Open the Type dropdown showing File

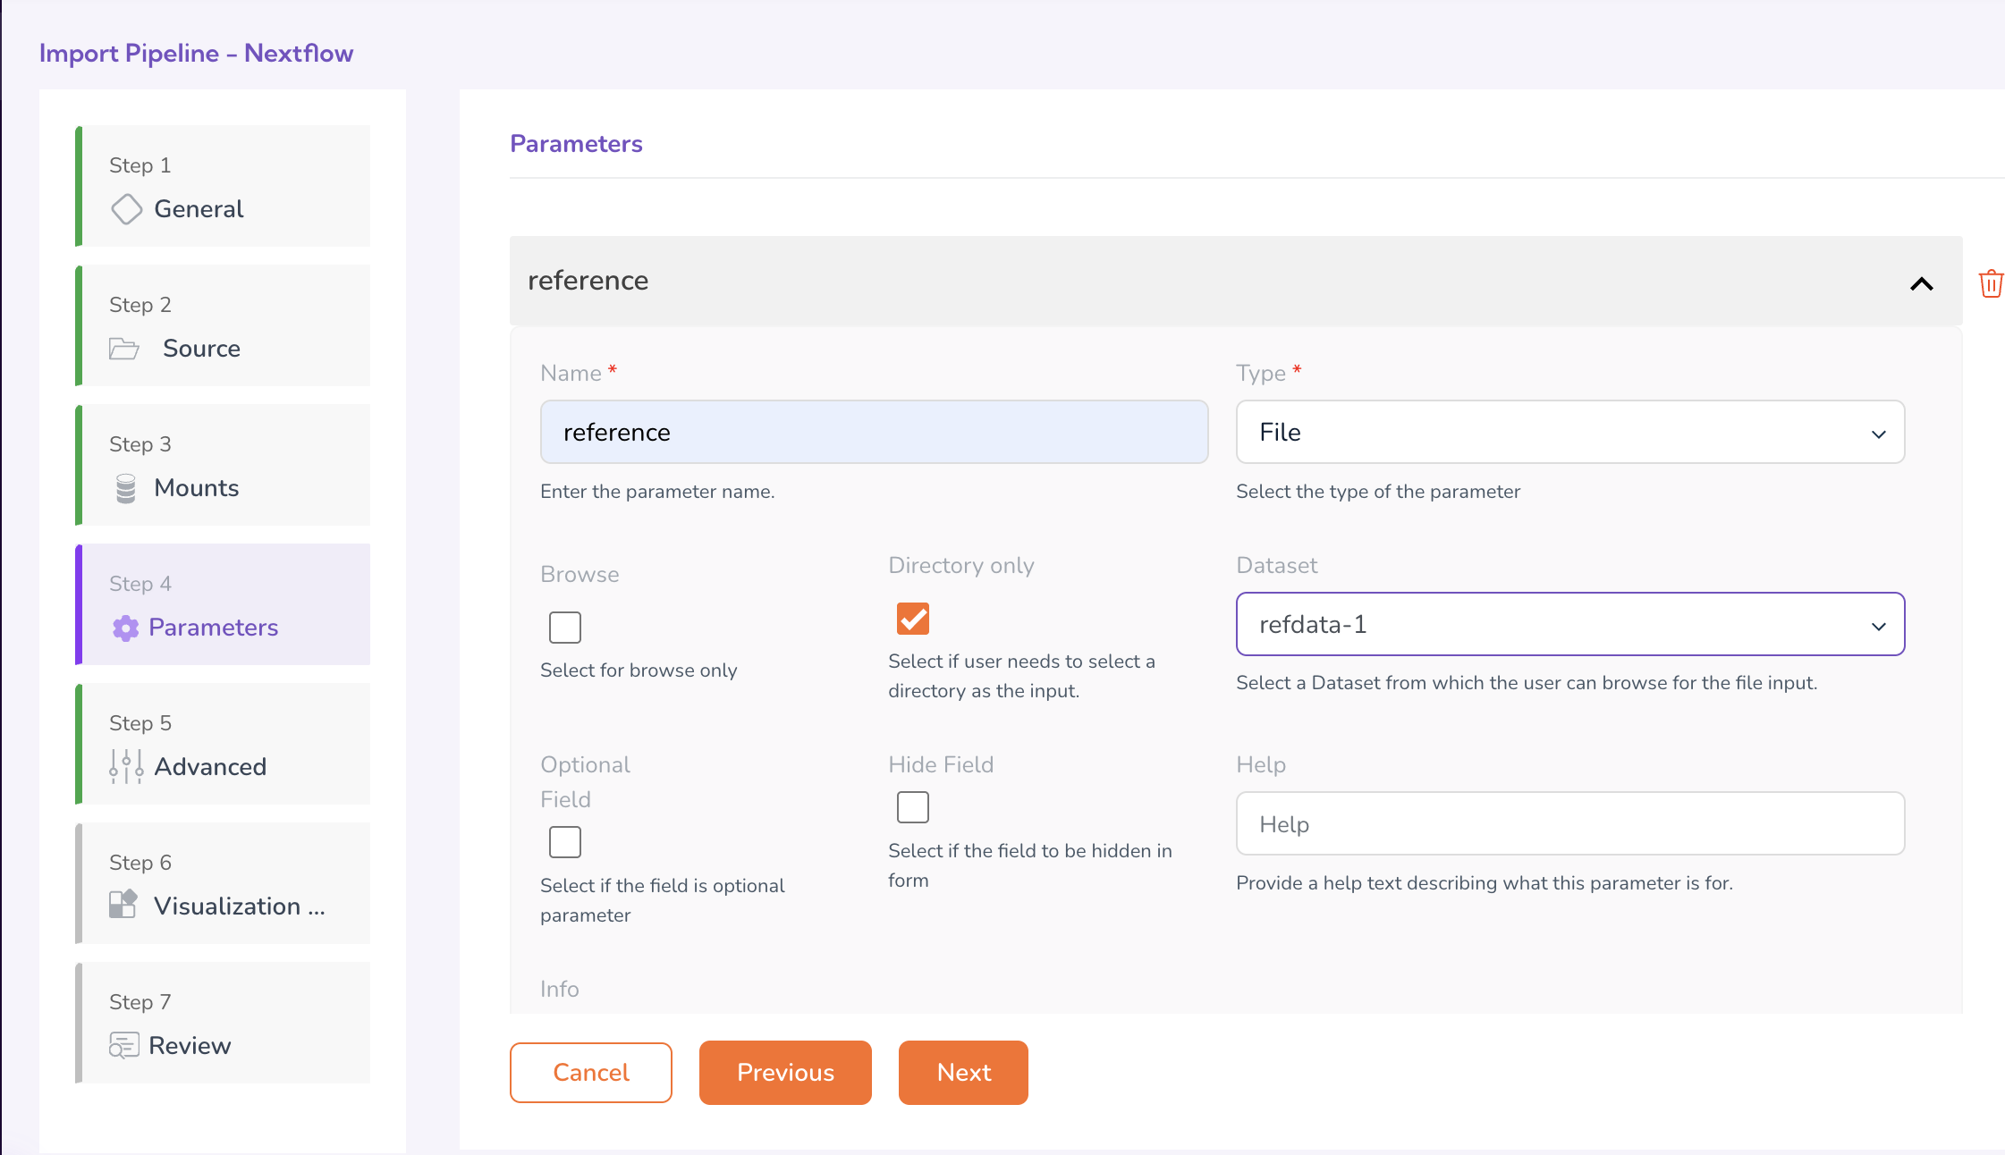[x=1569, y=432]
